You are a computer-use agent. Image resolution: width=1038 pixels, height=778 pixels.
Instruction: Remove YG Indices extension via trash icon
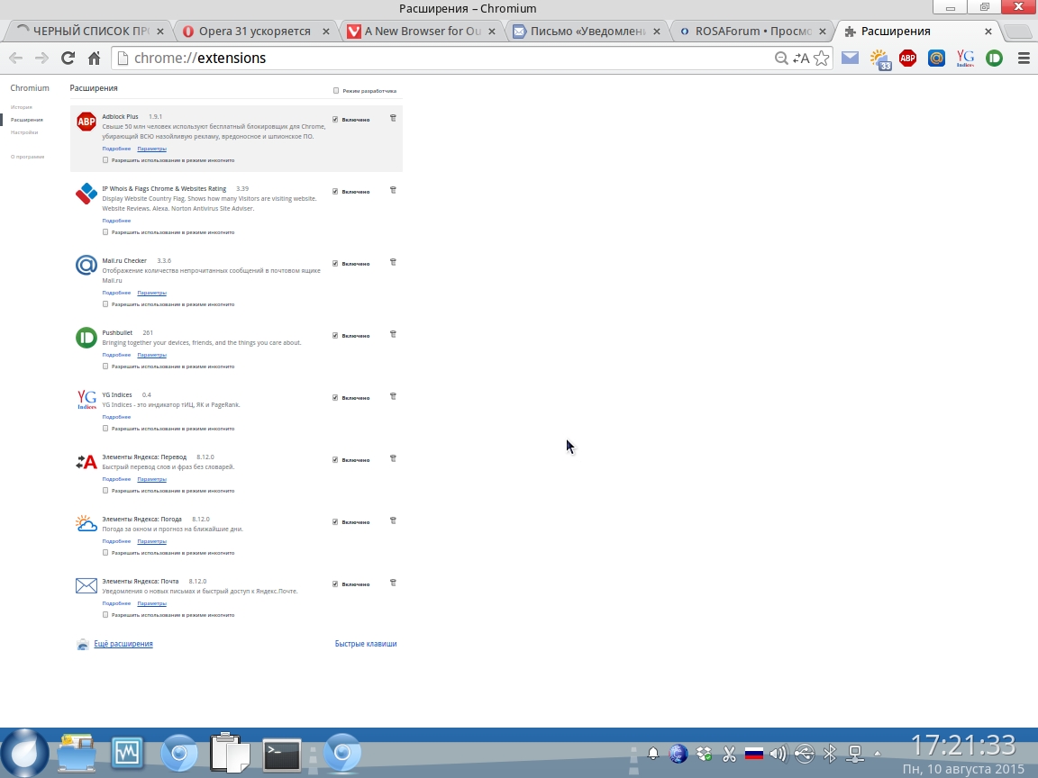[x=393, y=397]
